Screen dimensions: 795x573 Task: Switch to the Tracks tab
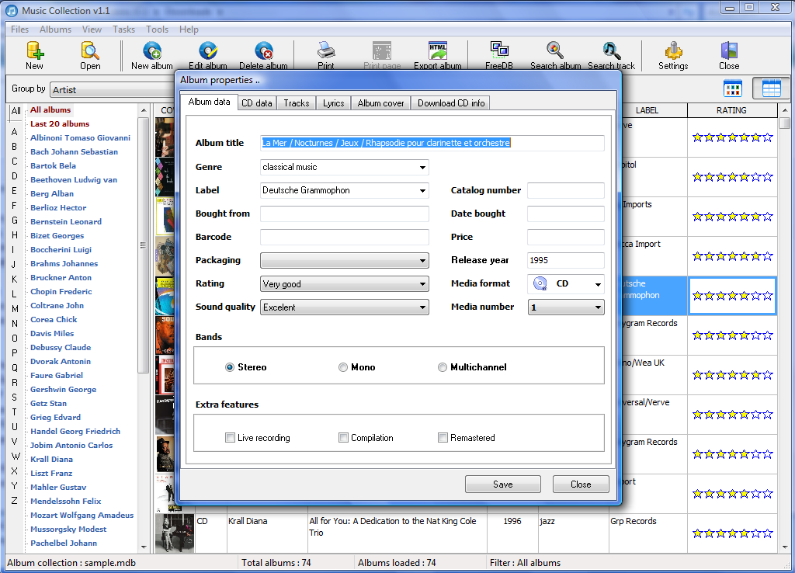[296, 103]
